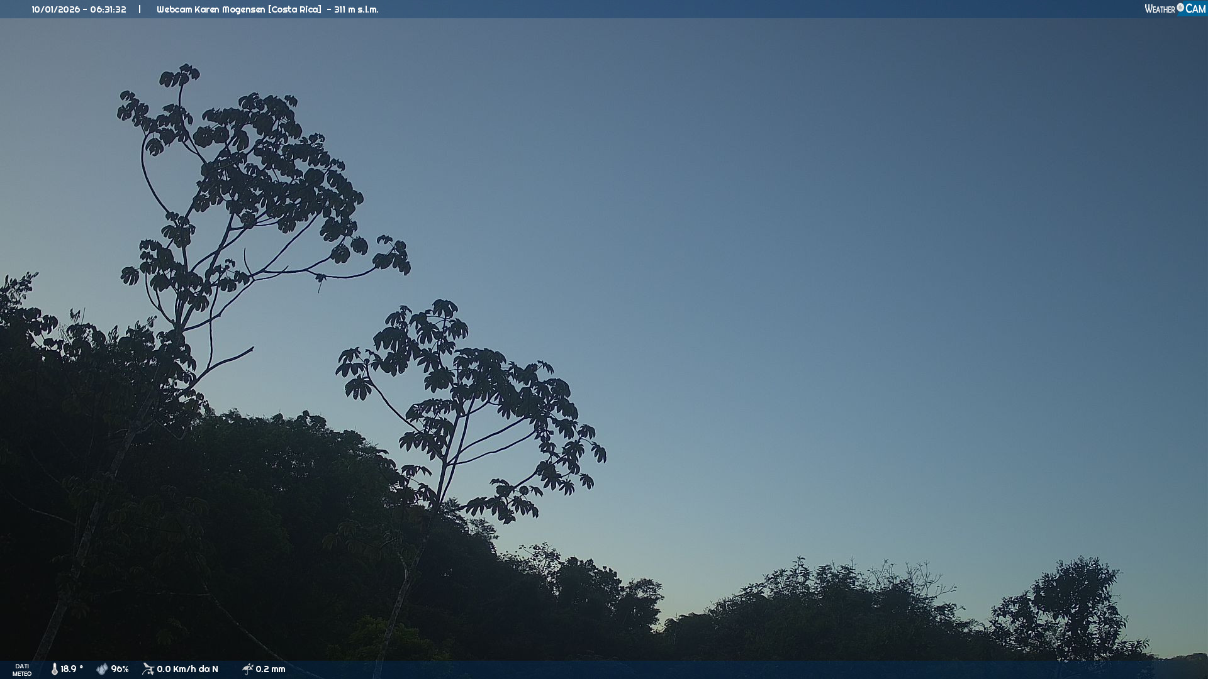1208x679 pixels.
Task: Click the blue 'CAM' logo badge
Action: [x=1195, y=9]
